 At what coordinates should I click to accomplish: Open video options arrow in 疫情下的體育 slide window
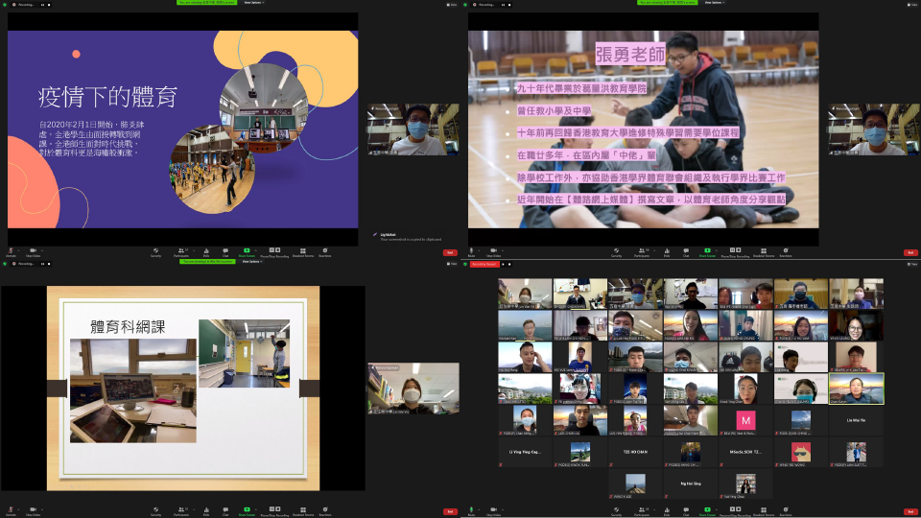pos(42,250)
